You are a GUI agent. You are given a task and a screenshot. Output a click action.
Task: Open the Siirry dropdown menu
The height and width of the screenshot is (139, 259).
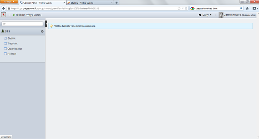pyautogui.click(x=205, y=15)
